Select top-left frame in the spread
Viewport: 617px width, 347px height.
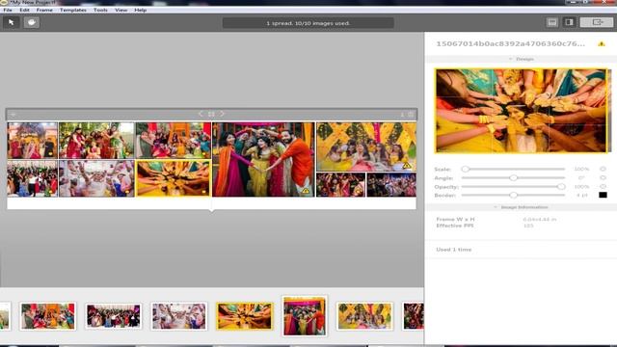[32, 141]
